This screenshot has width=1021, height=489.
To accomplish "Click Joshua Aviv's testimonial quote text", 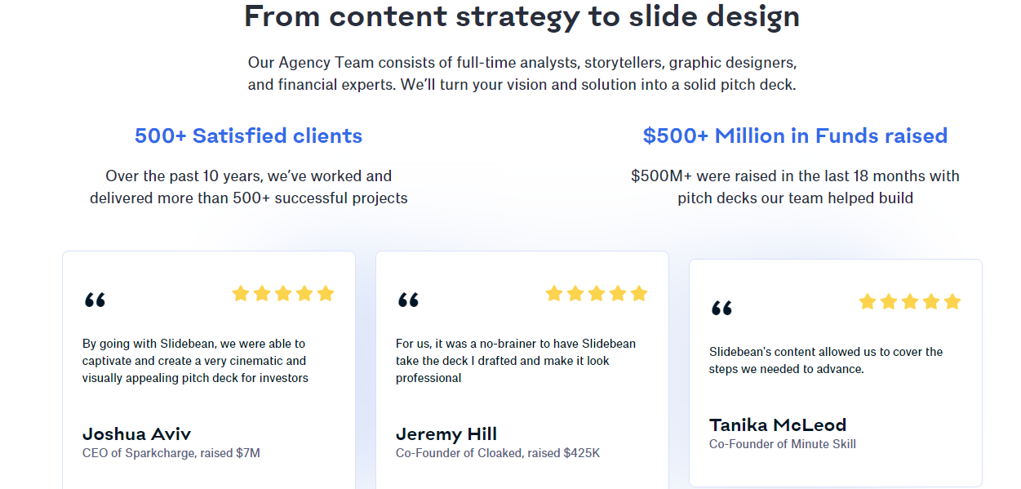I will pyautogui.click(x=195, y=361).
